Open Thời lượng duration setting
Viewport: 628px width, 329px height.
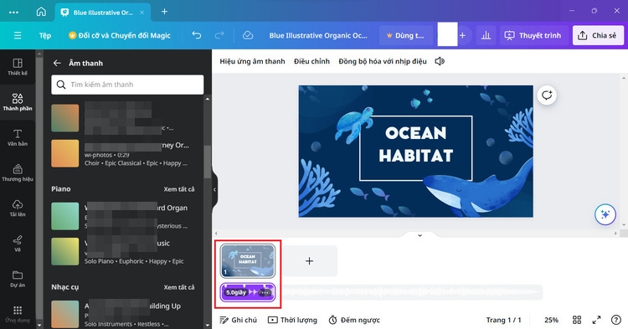292,320
